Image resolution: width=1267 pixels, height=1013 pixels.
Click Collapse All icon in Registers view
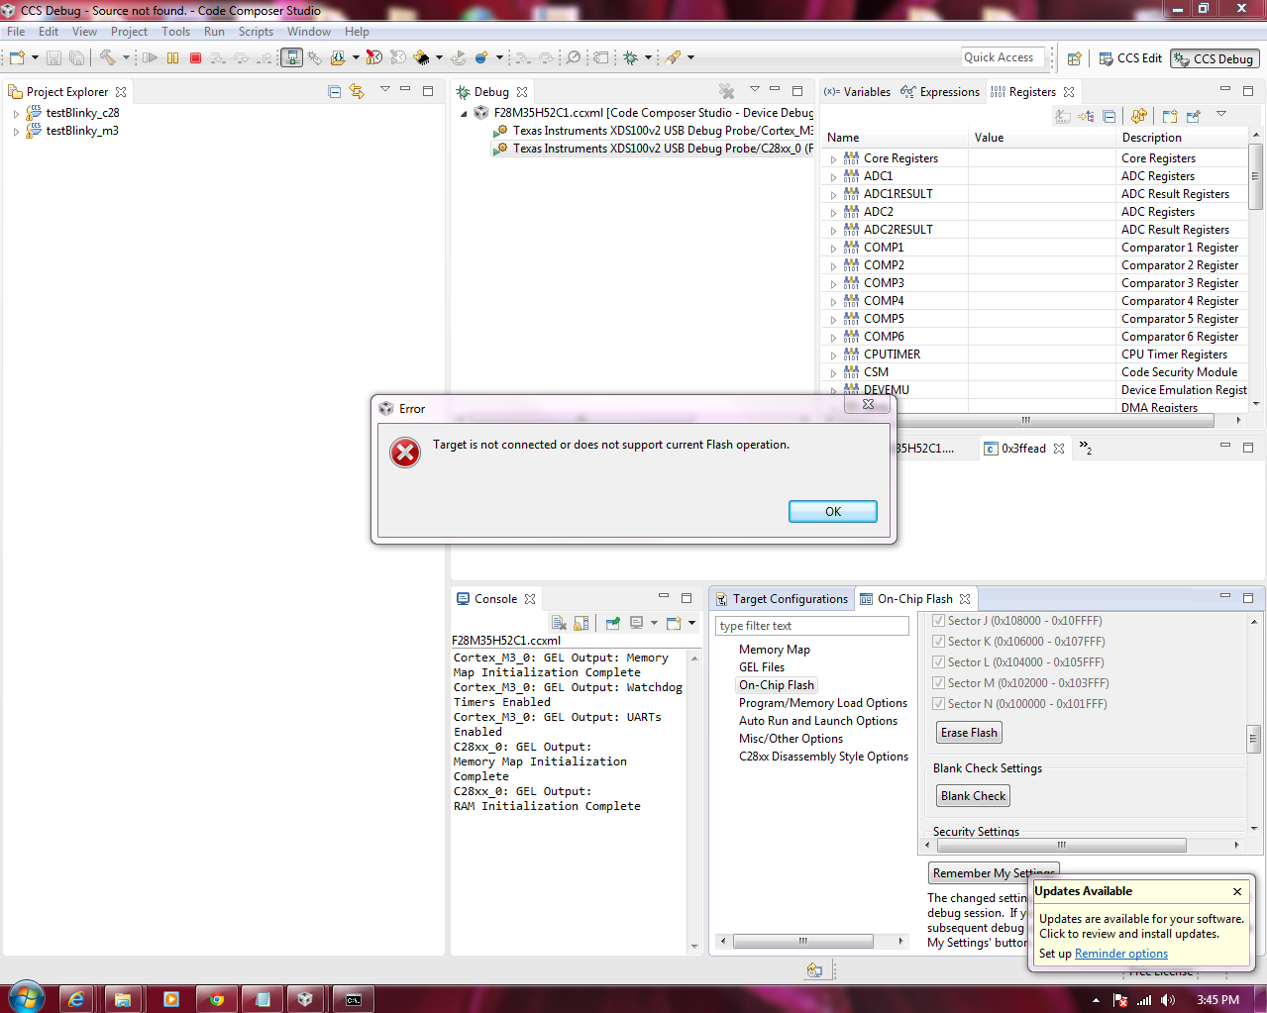[1109, 116]
